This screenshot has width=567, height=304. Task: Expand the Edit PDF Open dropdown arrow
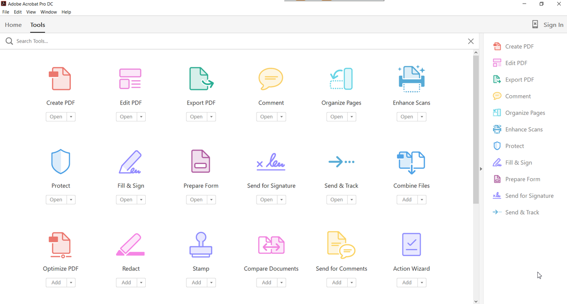[x=141, y=117]
